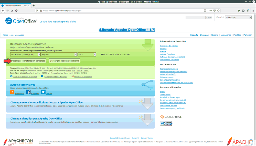Screen dimensions: 256x146
Task: Open Firefox account icon
Action: pyautogui.click(x=248, y=11)
